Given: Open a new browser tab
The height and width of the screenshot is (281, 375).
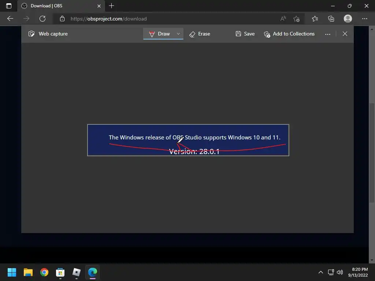Looking at the screenshot, I should click(111, 6).
